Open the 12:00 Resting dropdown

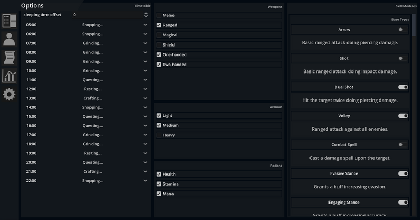pos(145,89)
